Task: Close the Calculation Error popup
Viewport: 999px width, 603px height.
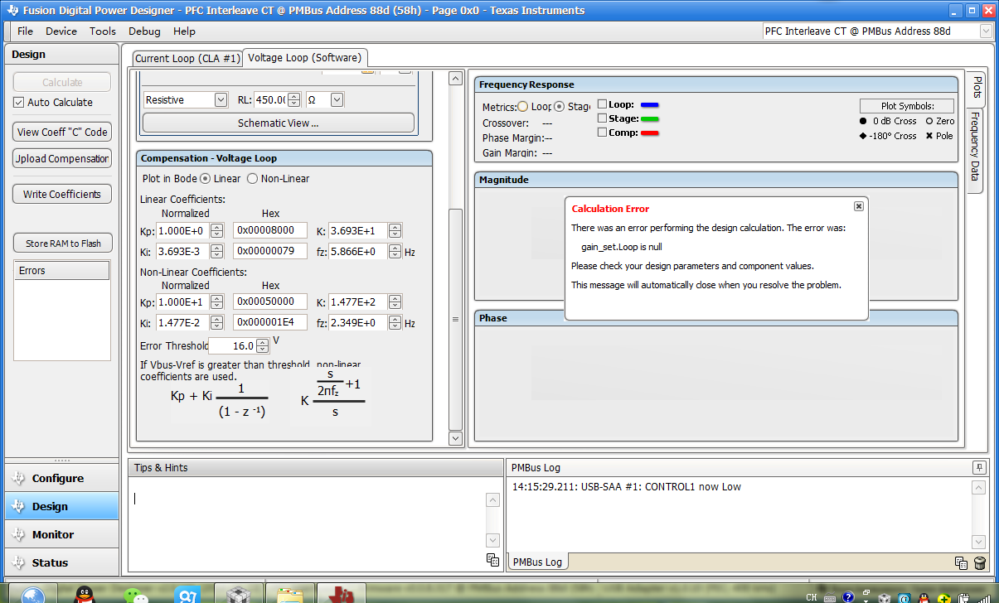Action: (x=859, y=206)
